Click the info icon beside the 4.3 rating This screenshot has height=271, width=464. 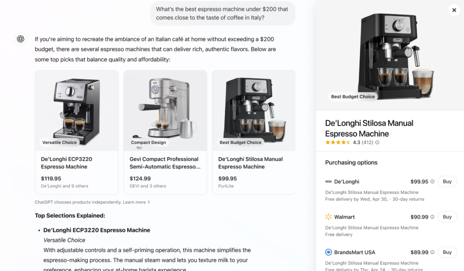point(377,142)
